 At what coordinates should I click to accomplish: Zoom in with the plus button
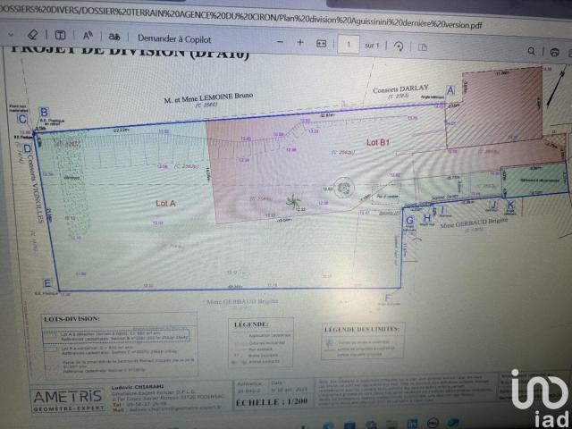(300, 42)
